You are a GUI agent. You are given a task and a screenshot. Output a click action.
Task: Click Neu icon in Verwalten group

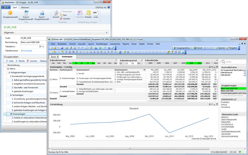[61, 15]
